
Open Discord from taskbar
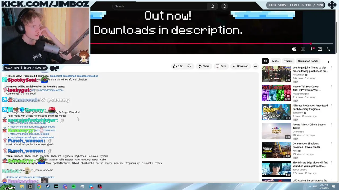[x=65, y=187]
